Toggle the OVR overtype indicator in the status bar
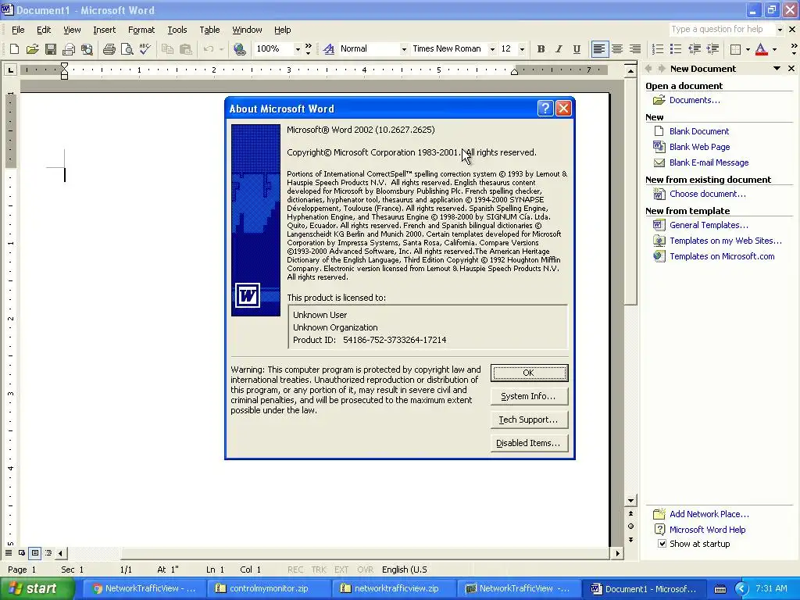The image size is (800, 600). 366,570
